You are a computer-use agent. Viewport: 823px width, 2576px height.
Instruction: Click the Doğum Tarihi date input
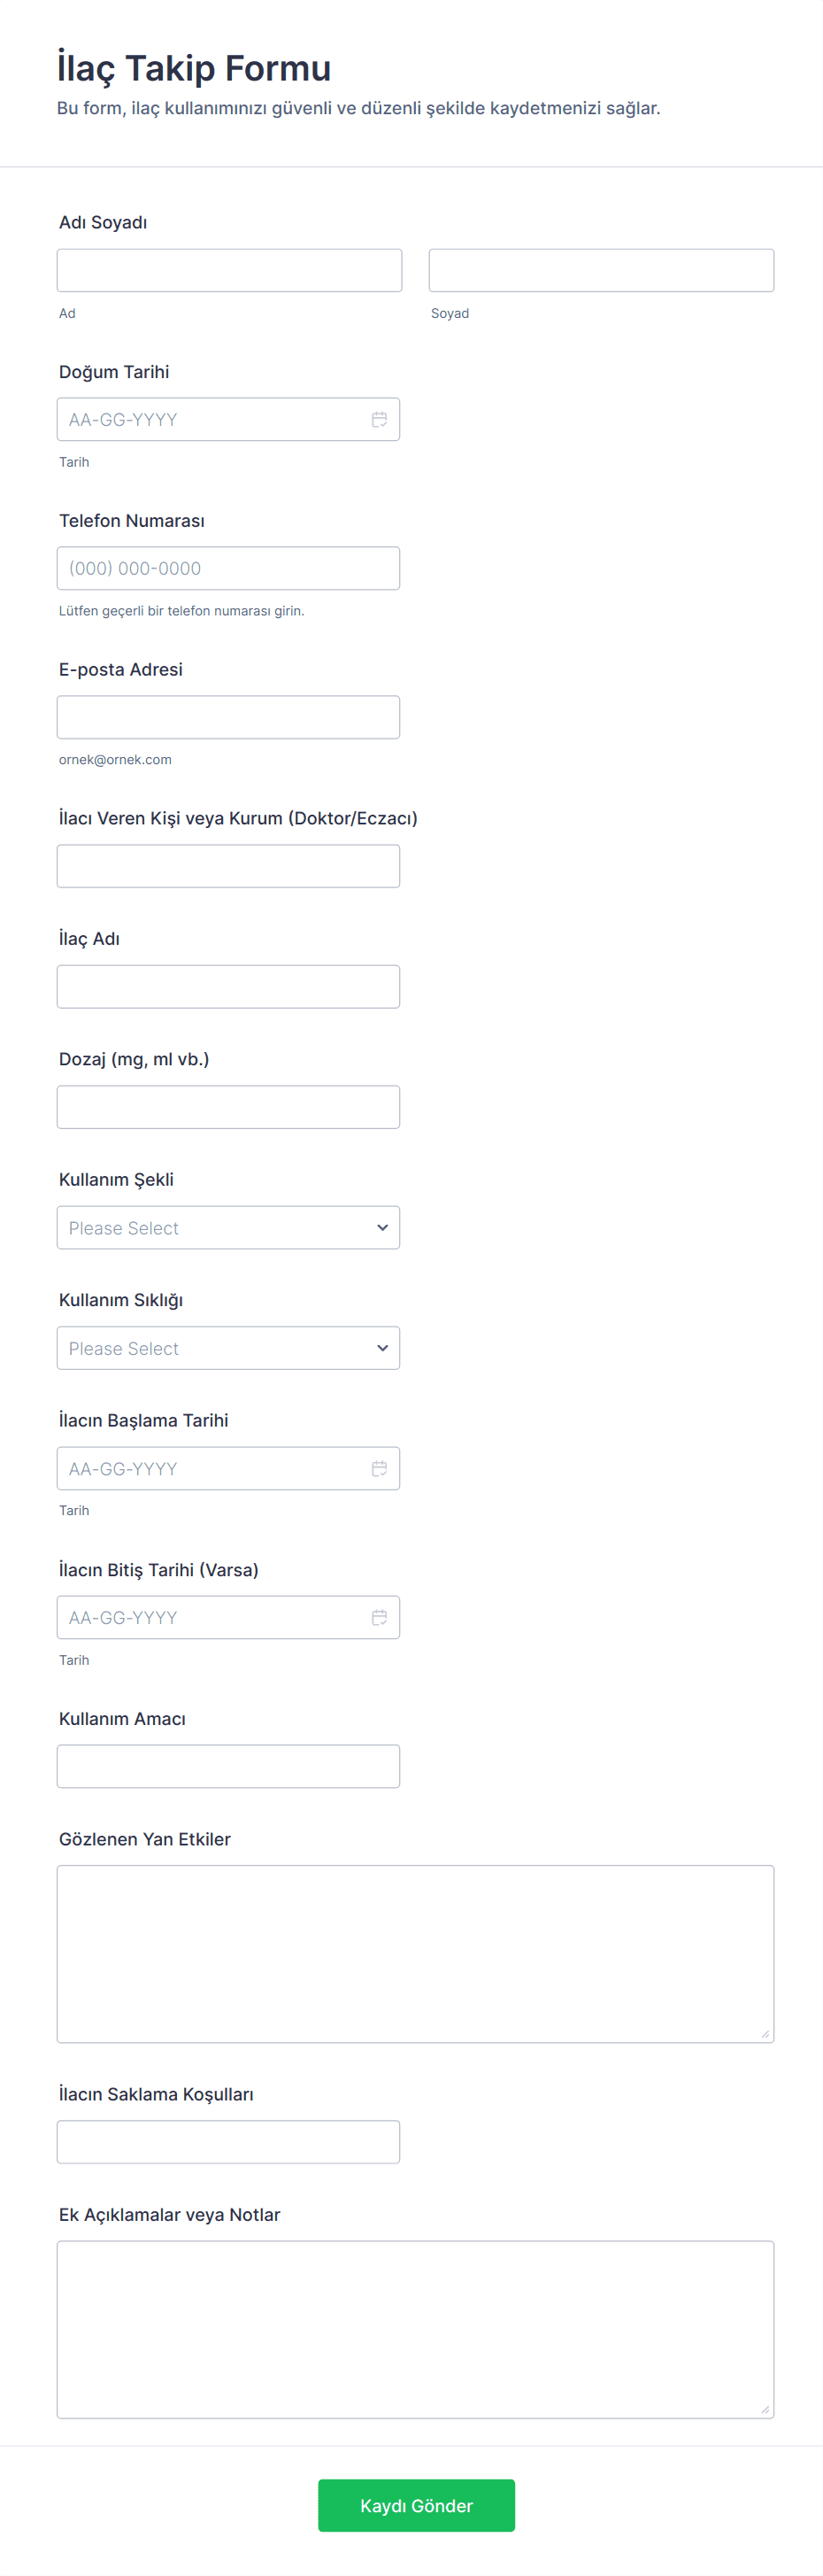click(210, 420)
